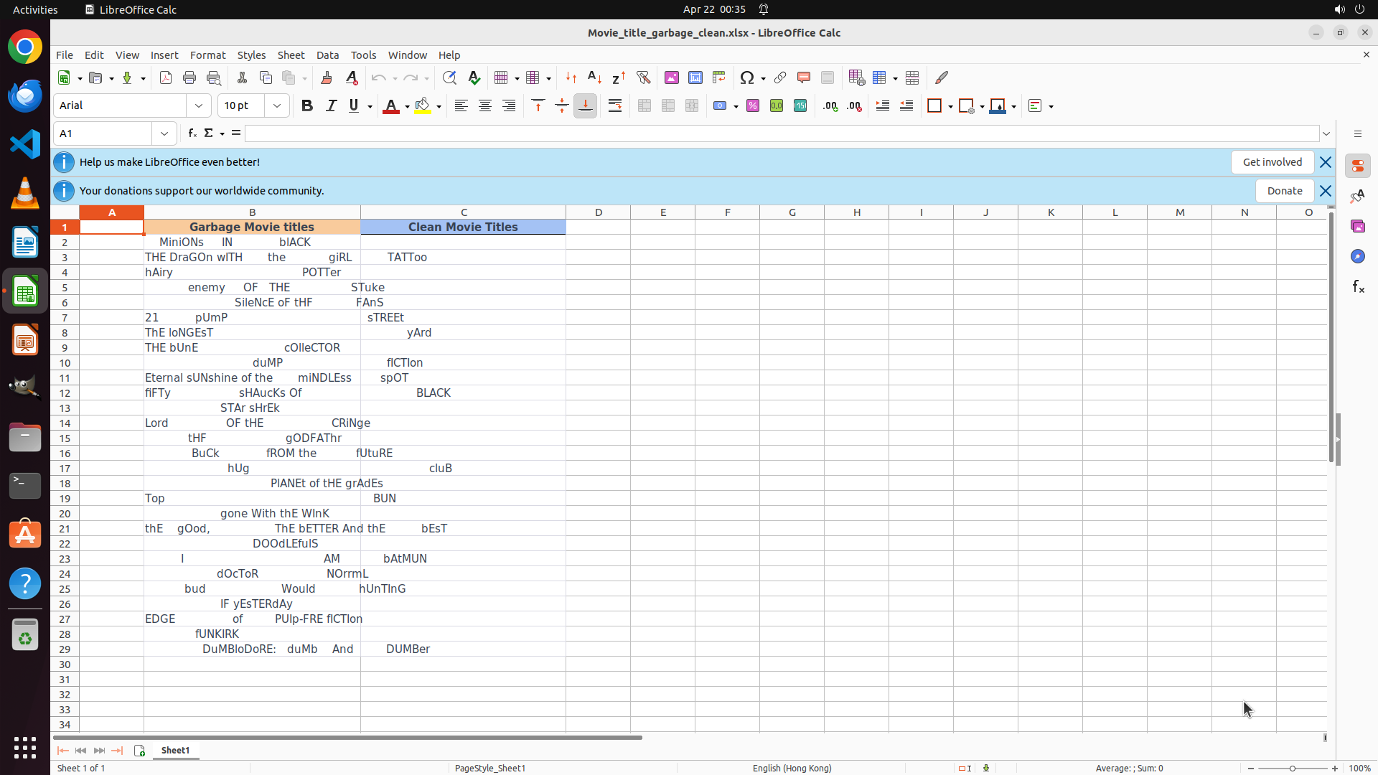Open the Function Wizard icon
The image size is (1378, 775).
point(192,133)
